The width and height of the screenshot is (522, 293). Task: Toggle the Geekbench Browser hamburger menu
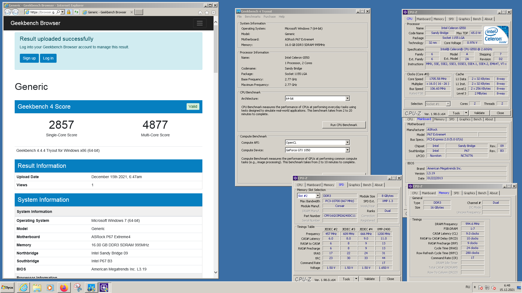point(200,23)
